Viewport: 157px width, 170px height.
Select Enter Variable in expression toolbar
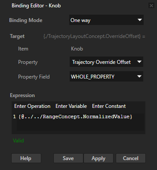71,106
